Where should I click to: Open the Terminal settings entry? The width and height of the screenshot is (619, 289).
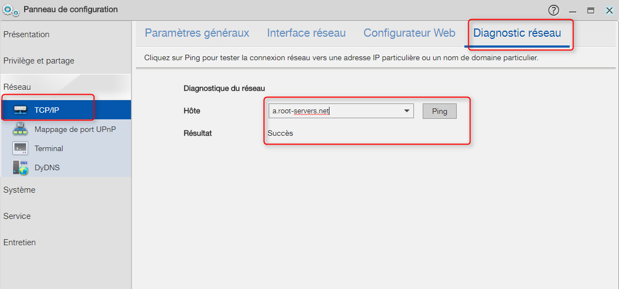point(66,148)
